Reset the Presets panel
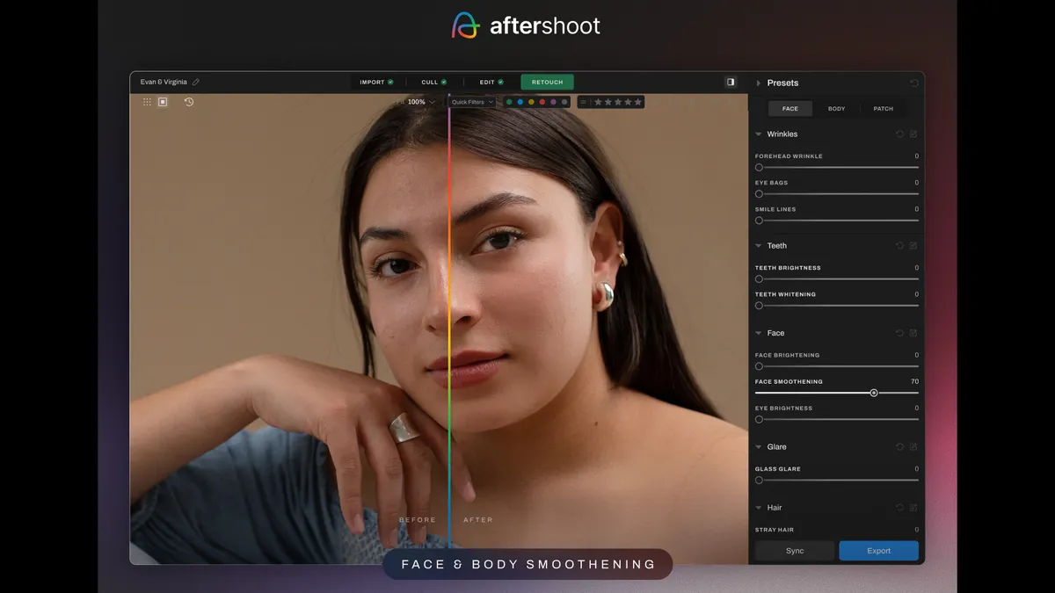 point(914,83)
